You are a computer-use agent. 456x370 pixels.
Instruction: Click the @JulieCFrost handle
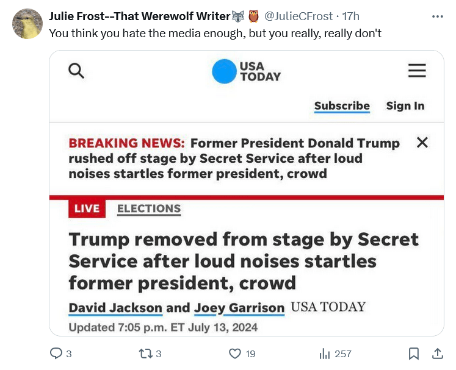[x=299, y=16]
